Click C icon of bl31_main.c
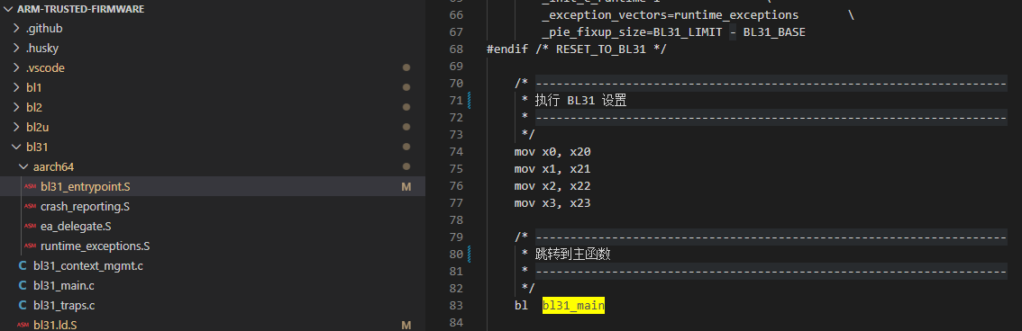 [23, 285]
